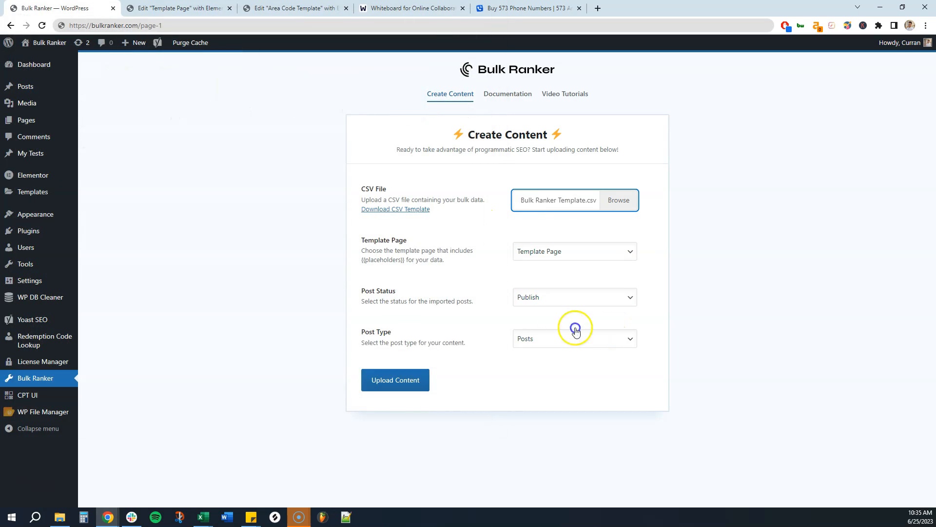936x527 pixels.
Task: Open the updates icon showing 2
Action: tap(81, 42)
